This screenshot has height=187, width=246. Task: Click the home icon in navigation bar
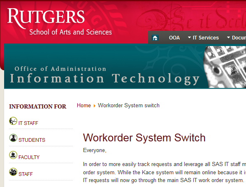click(x=155, y=38)
